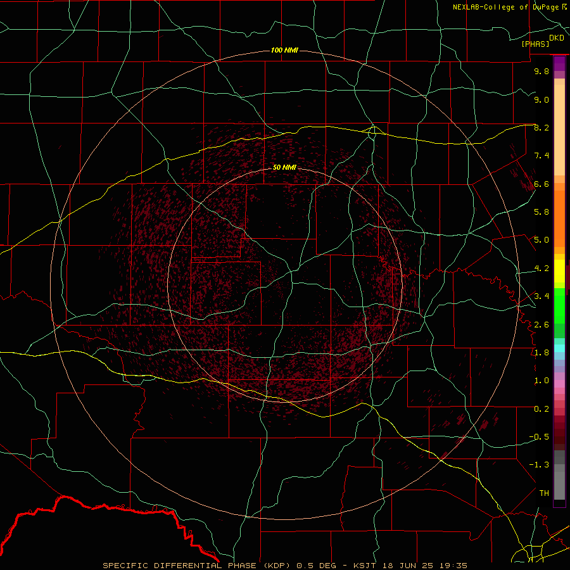Click the TH threshold label on the scale

pyautogui.click(x=544, y=493)
